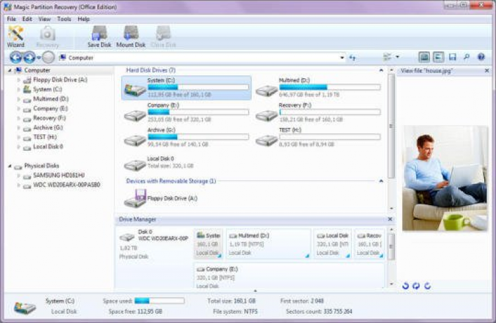Select TEST (H:) drive in main list
The image size is (496, 323).
318,137
